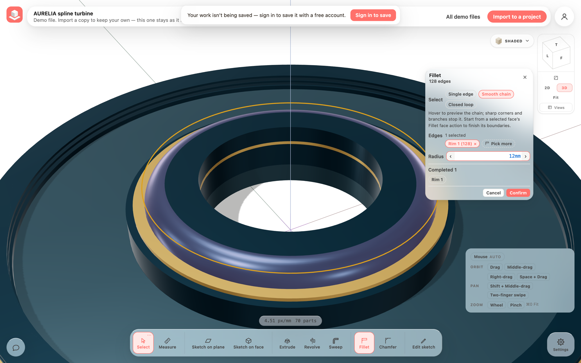Select Closed loop selection mode
Viewport: 581px width, 363px height.
coord(460,105)
